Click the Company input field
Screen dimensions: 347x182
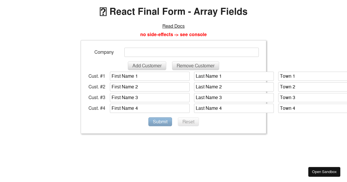point(191,52)
